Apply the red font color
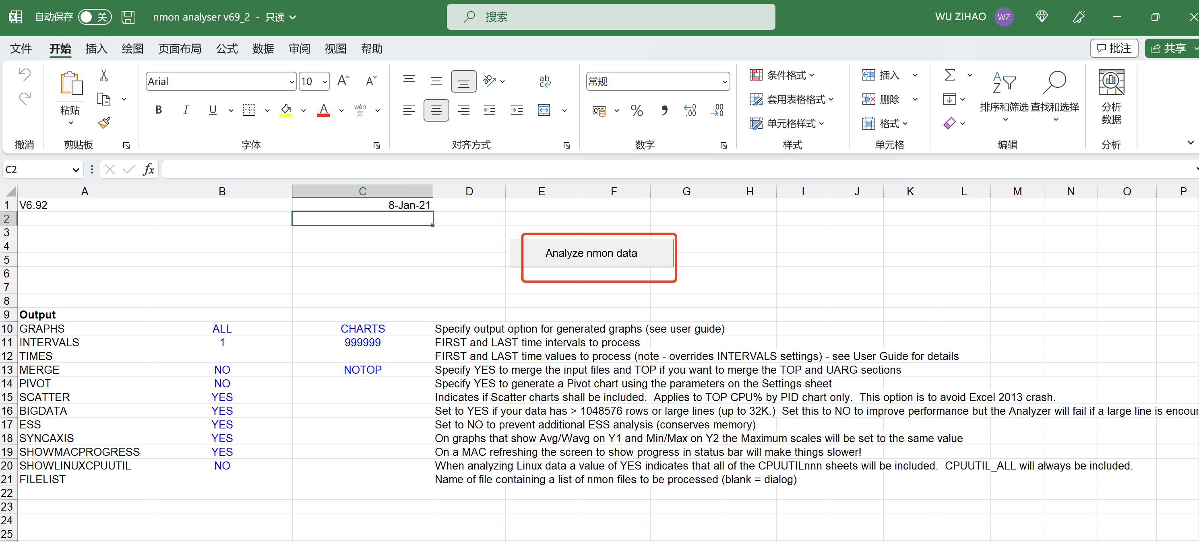Screen dimensions: 1199x542 [323, 110]
